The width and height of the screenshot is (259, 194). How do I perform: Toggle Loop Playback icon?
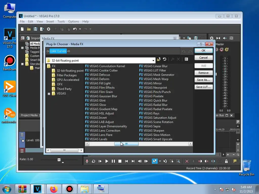93,161
